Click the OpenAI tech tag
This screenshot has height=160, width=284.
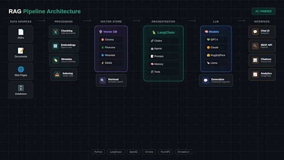click(x=134, y=152)
